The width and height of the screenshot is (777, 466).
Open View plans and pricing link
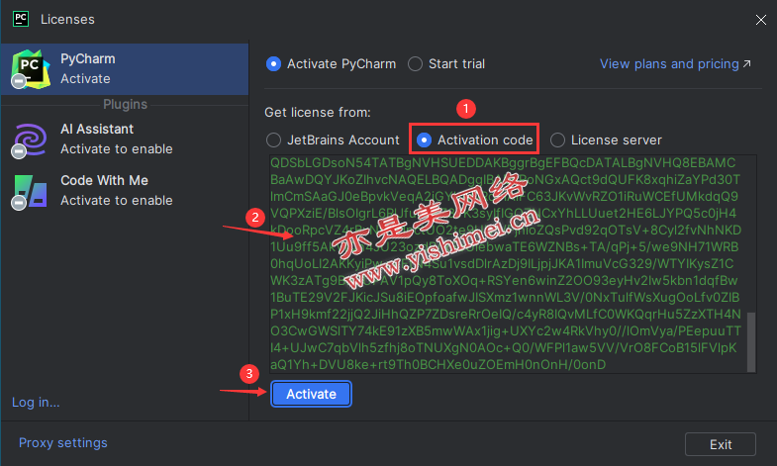pyautogui.click(x=669, y=64)
